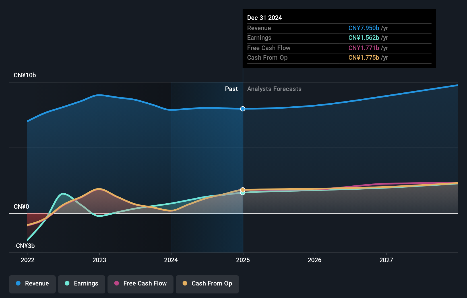Select the Revenue data point marker on 2025 divider
Image resolution: width=467 pixels, height=298 pixels.
point(242,109)
